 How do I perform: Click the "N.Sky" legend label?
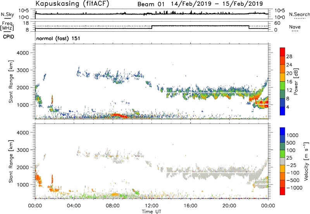7,14
